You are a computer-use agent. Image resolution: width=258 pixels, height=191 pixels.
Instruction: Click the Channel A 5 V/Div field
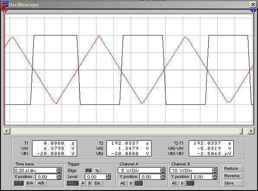click(139, 170)
